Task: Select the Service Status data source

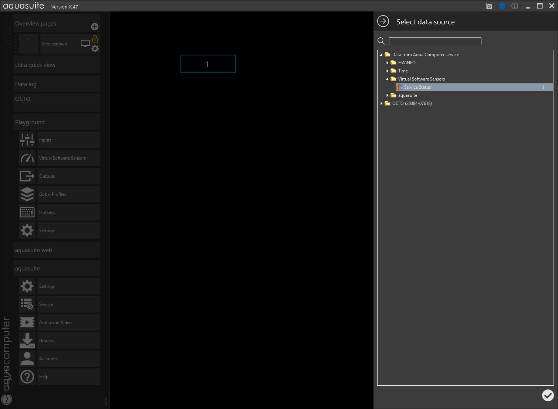Action: point(417,87)
